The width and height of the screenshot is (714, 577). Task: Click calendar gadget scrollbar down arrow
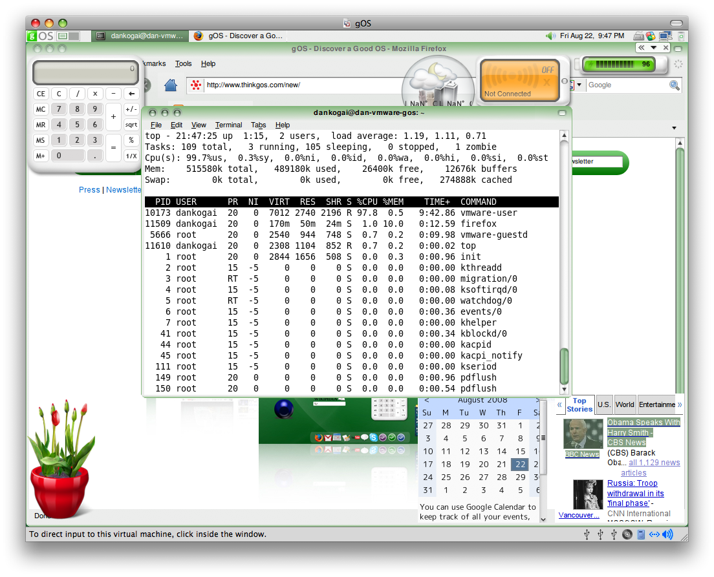543,519
